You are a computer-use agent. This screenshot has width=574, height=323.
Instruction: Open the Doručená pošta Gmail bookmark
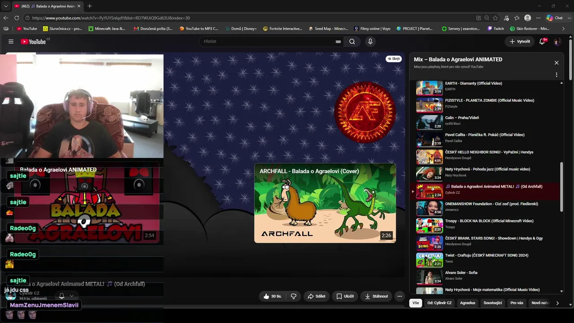(153, 29)
